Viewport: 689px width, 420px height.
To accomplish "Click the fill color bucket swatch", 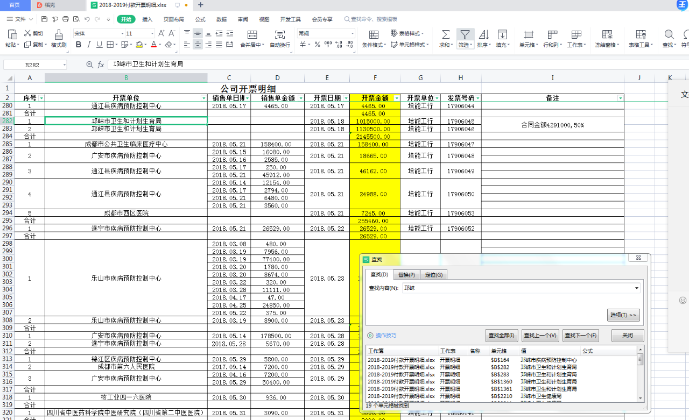I will (x=139, y=45).
